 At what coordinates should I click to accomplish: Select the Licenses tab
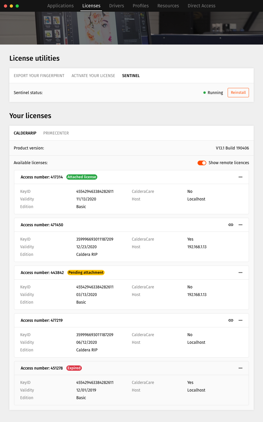pyautogui.click(x=91, y=6)
